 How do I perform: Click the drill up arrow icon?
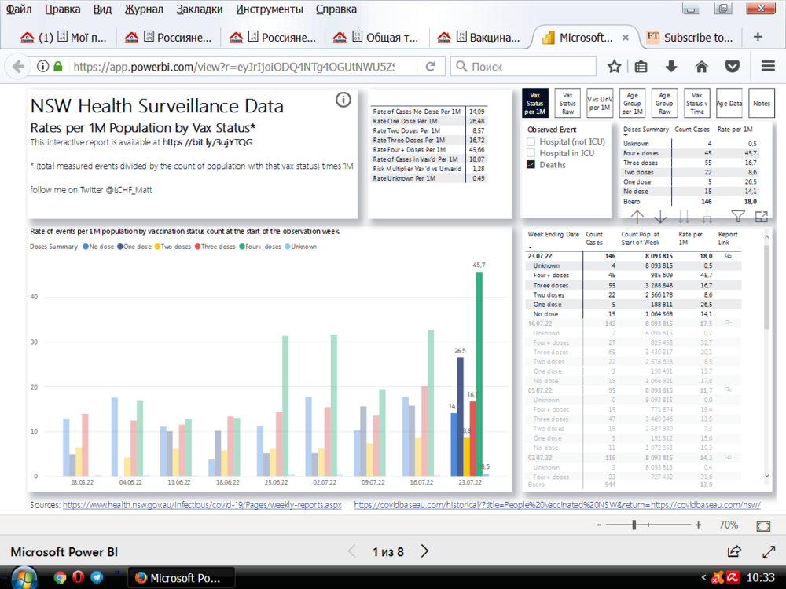(637, 218)
